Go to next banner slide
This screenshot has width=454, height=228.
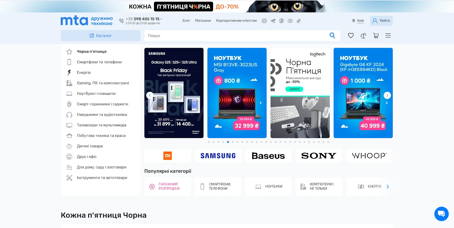tap(387, 95)
